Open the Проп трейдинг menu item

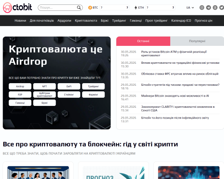(x=156, y=21)
